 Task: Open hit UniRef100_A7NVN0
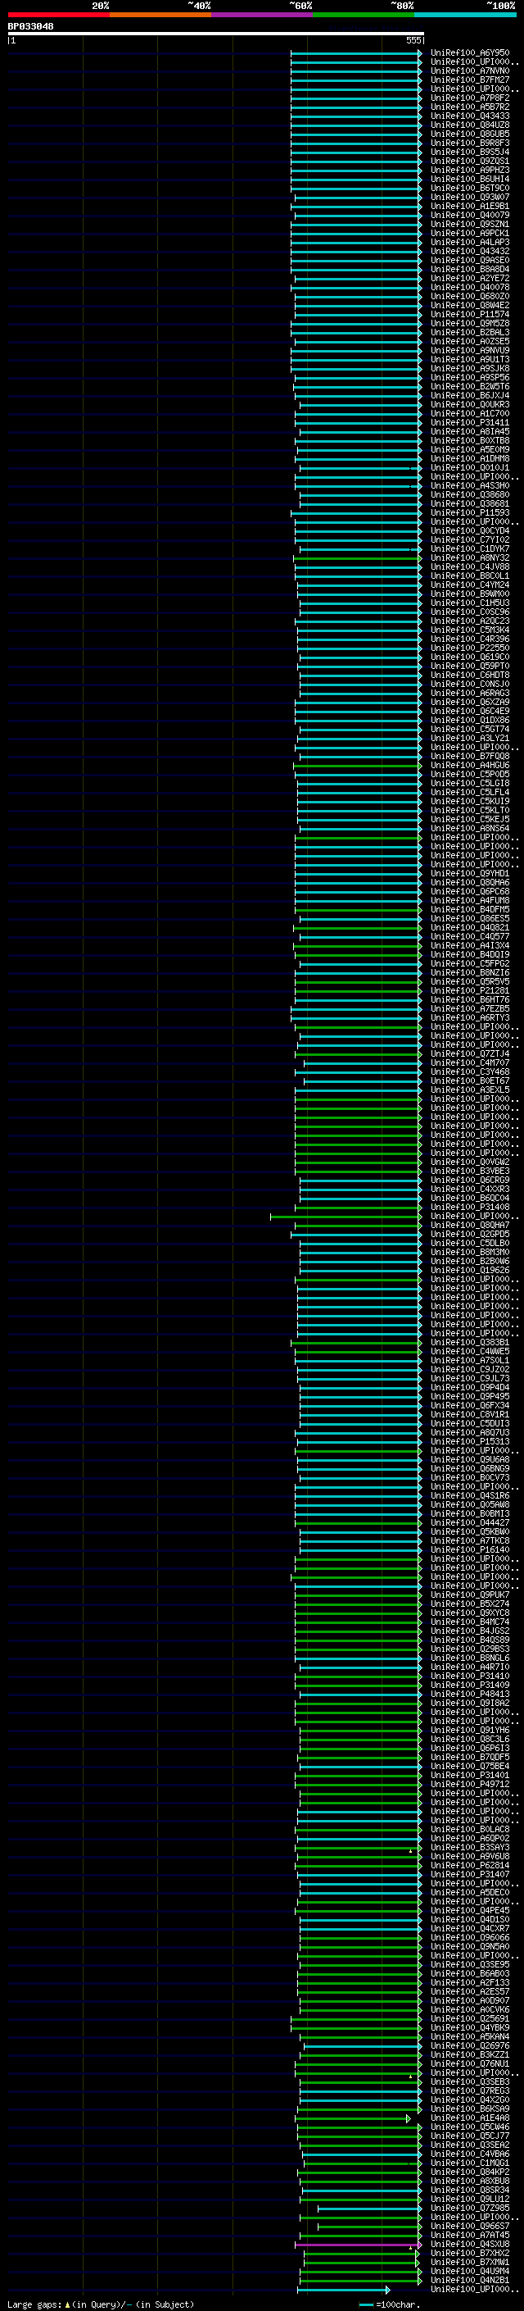pyautogui.click(x=469, y=71)
